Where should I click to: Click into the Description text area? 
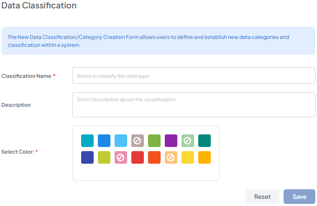[x=194, y=105]
